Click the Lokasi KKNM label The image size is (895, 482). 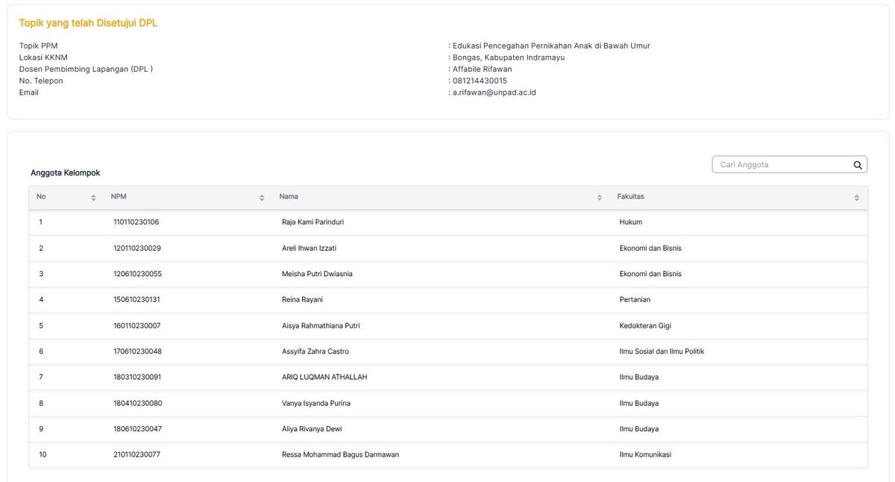point(43,57)
